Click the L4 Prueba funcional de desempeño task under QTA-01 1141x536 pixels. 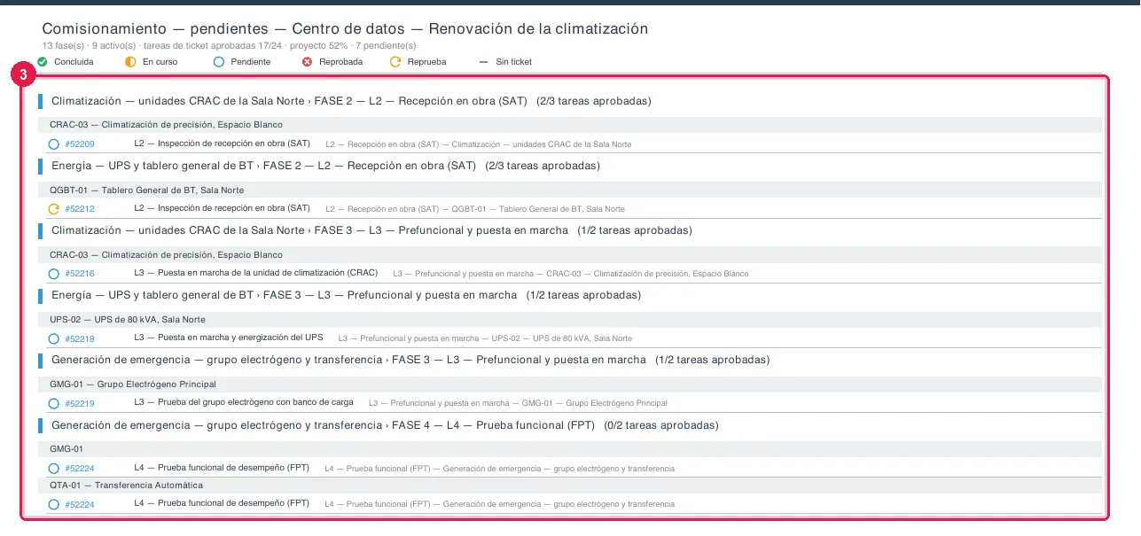pyautogui.click(x=222, y=503)
